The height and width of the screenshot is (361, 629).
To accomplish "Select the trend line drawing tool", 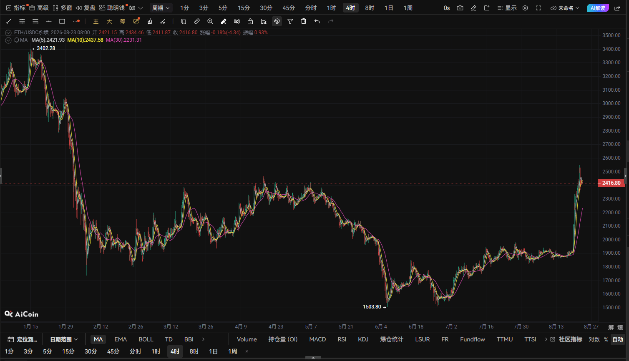I will point(9,21).
